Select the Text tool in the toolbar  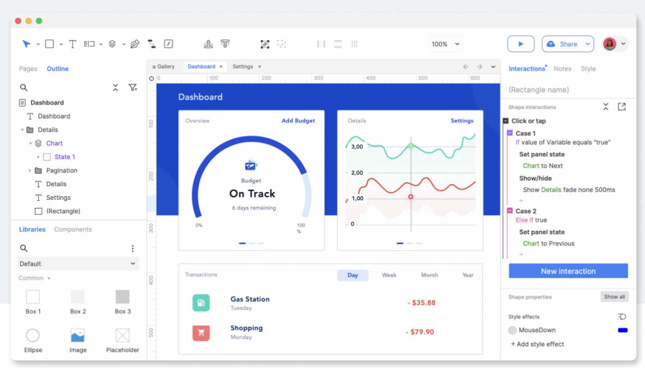72,44
